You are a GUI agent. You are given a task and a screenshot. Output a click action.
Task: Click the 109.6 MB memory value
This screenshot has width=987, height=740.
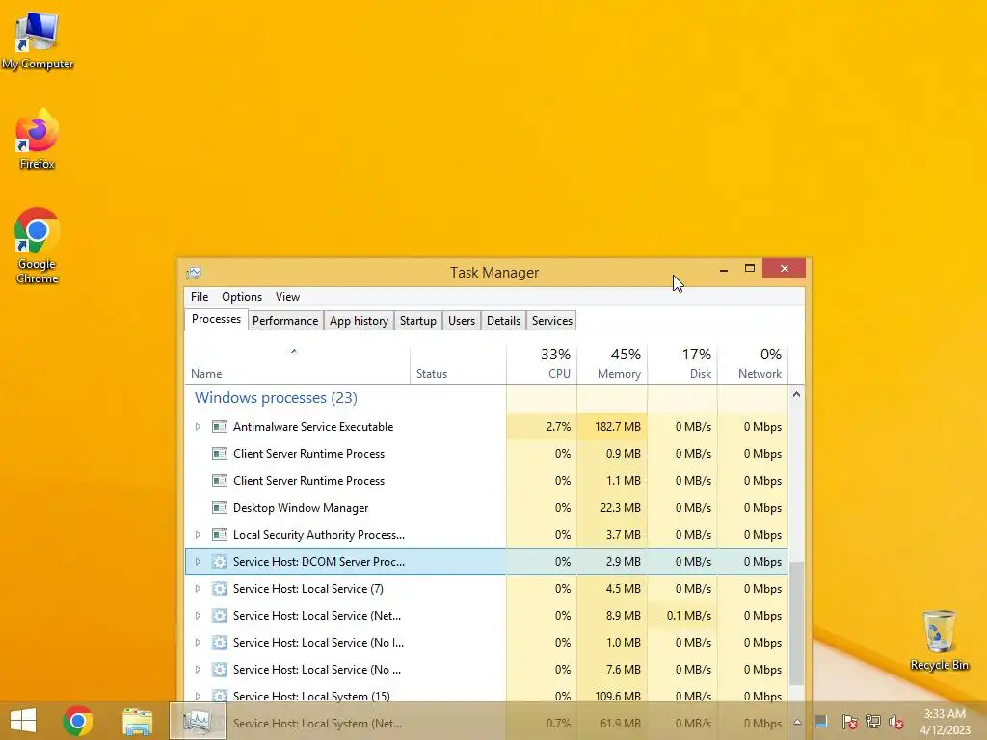click(618, 697)
